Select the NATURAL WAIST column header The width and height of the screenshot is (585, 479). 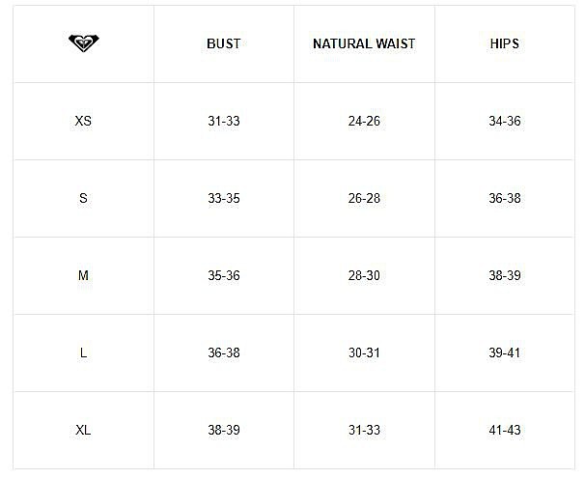click(x=364, y=43)
